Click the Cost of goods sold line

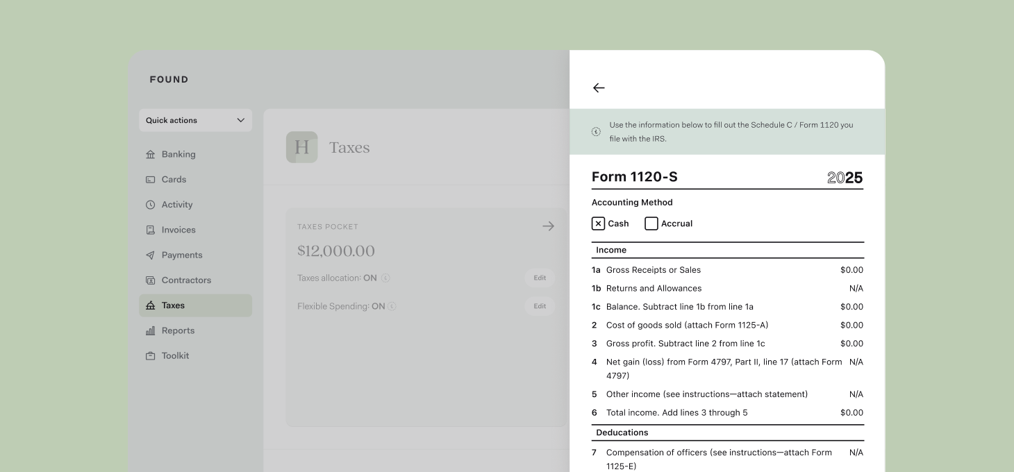[x=727, y=325]
